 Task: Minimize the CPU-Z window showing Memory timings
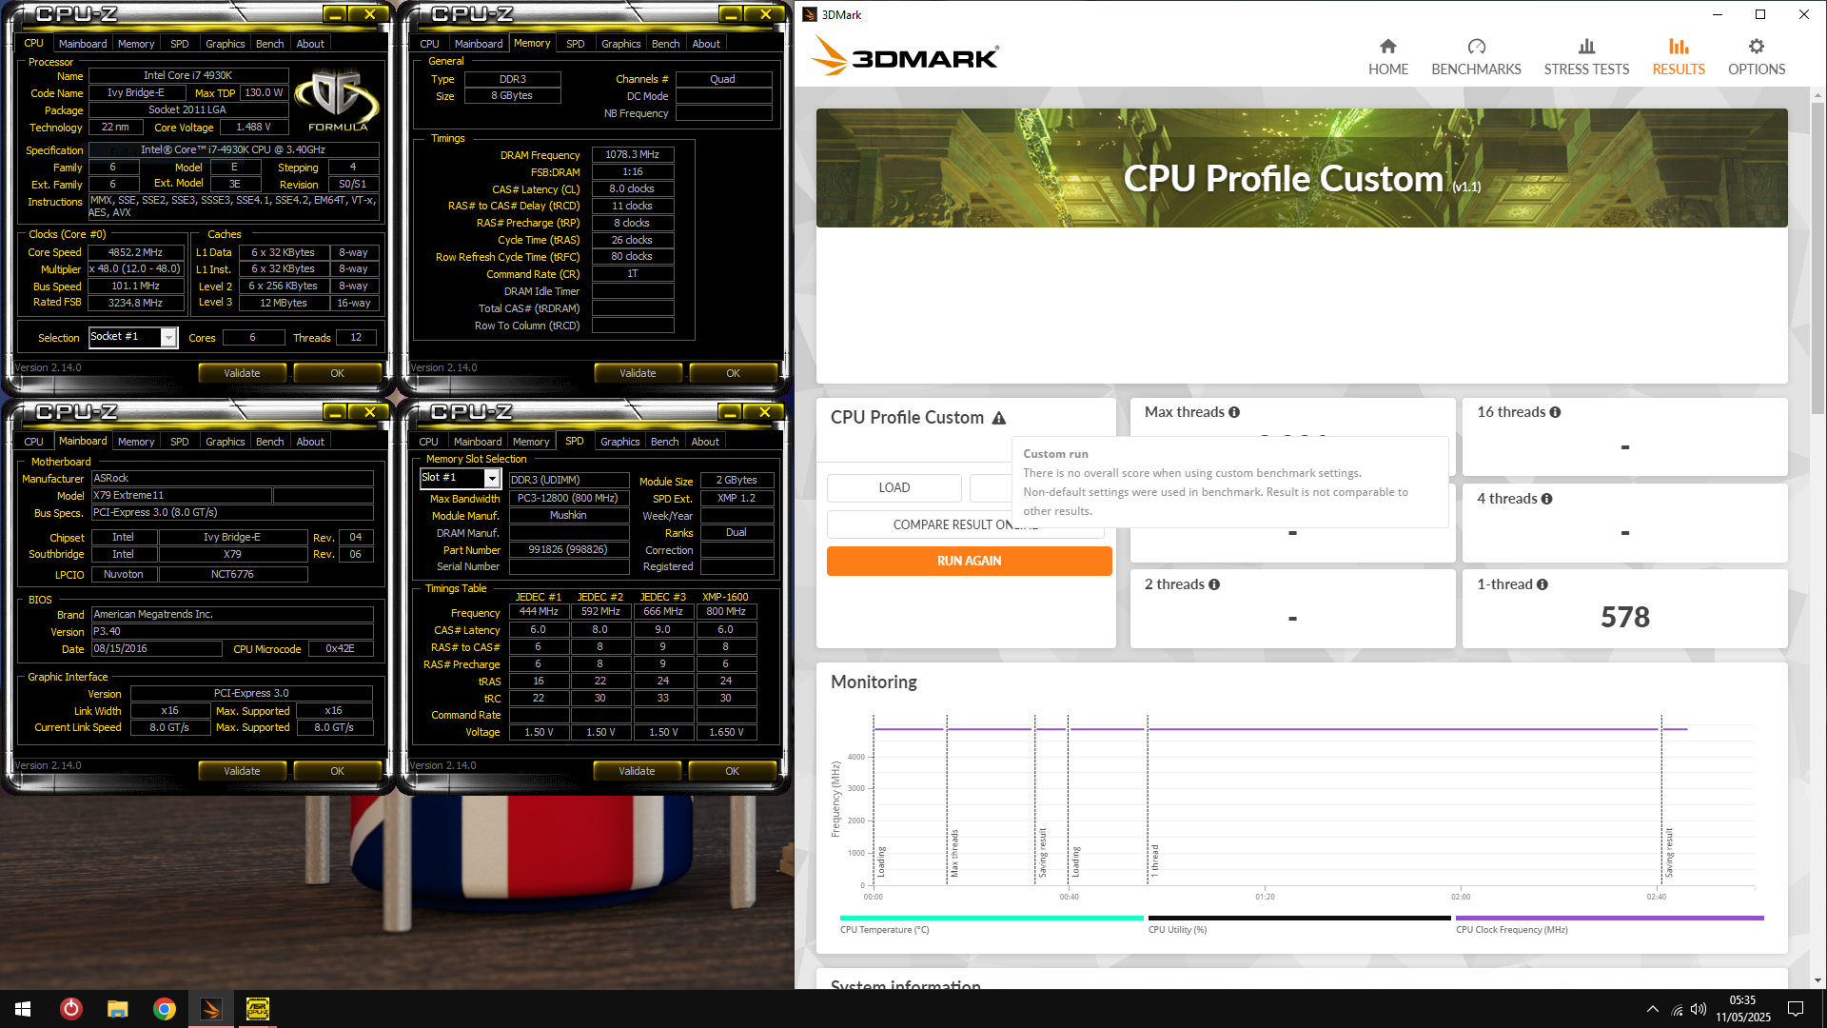click(x=730, y=14)
